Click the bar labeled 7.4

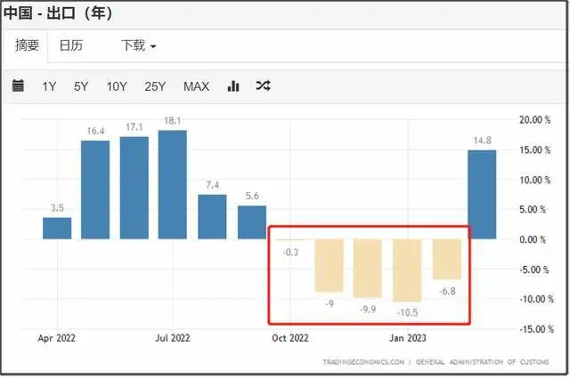(212, 217)
